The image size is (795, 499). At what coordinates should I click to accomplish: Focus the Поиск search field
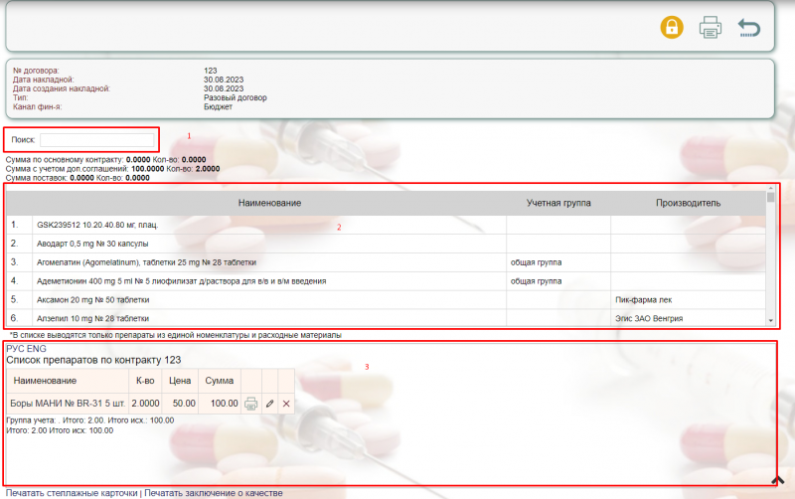97,140
